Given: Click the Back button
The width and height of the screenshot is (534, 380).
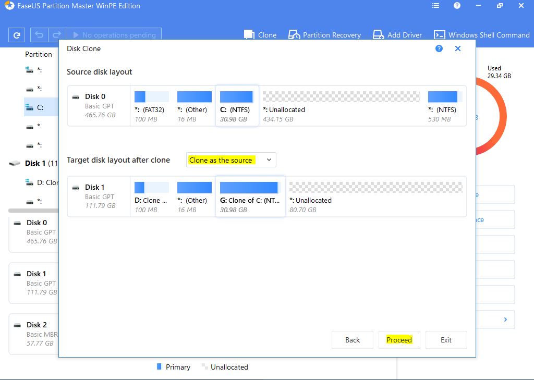Looking at the screenshot, I should tap(353, 340).
